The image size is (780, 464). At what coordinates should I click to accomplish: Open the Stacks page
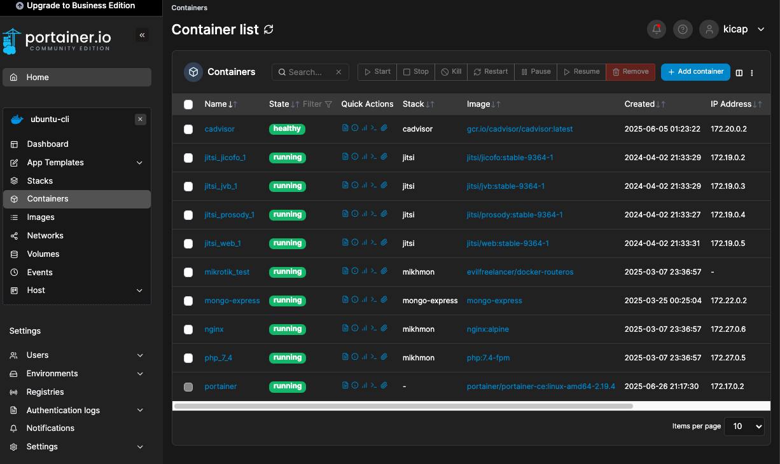tap(77, 181)
